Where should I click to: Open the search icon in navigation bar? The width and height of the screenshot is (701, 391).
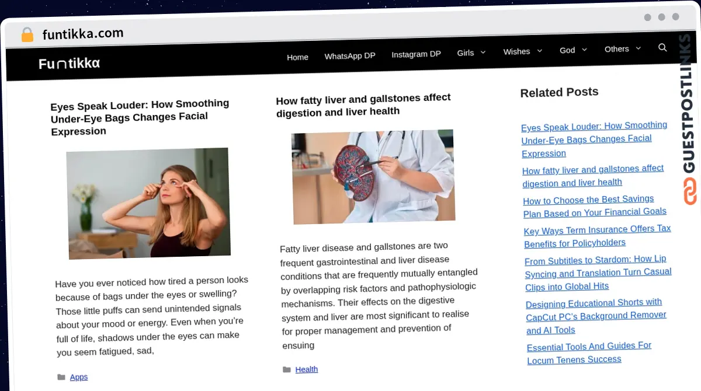pyautogui.click(x=662, y=48)
